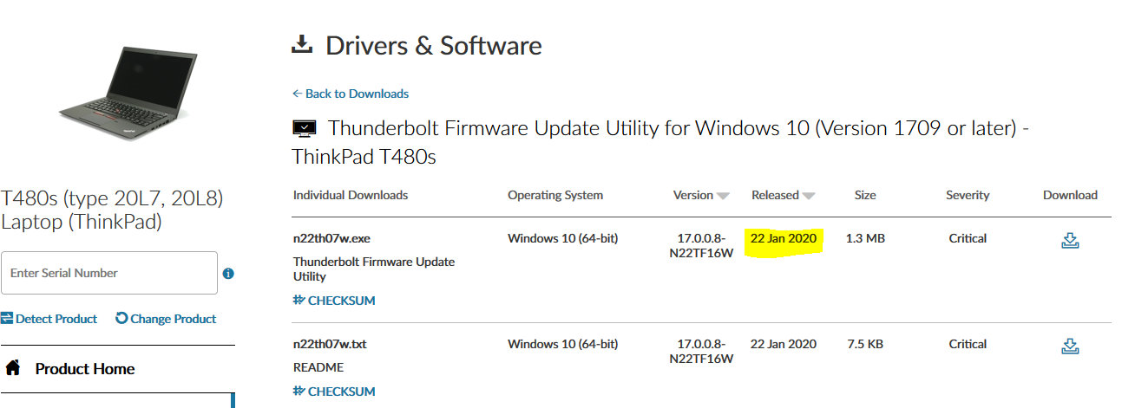The width and height of the screenshot is (1122, 408).
Task: Click the Change Product refresh icon
Action: (121, 319)
